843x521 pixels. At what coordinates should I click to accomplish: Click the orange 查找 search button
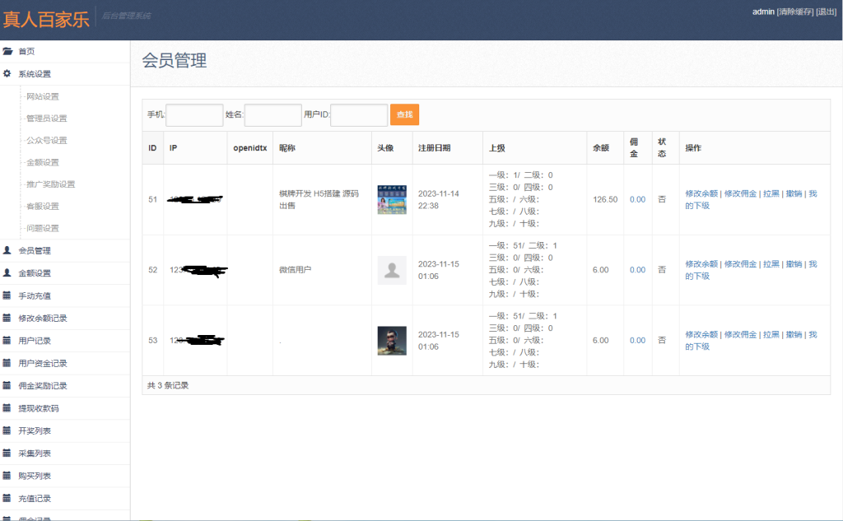(404, 114)
